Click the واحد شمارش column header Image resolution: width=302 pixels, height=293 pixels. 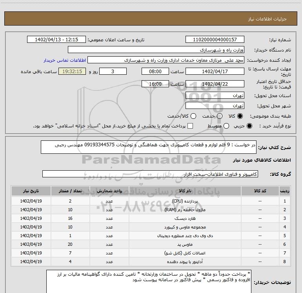(x=109, y=191)
